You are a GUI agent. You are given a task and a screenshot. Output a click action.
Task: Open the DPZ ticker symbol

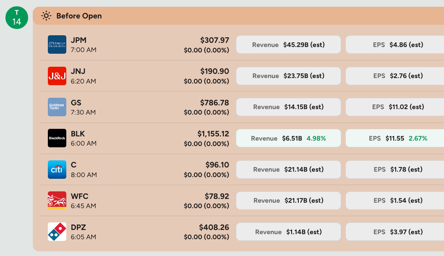coord(78,227)
